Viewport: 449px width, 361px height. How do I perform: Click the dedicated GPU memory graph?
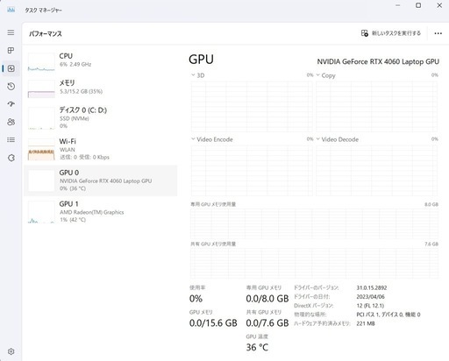[x=314, y=223]
